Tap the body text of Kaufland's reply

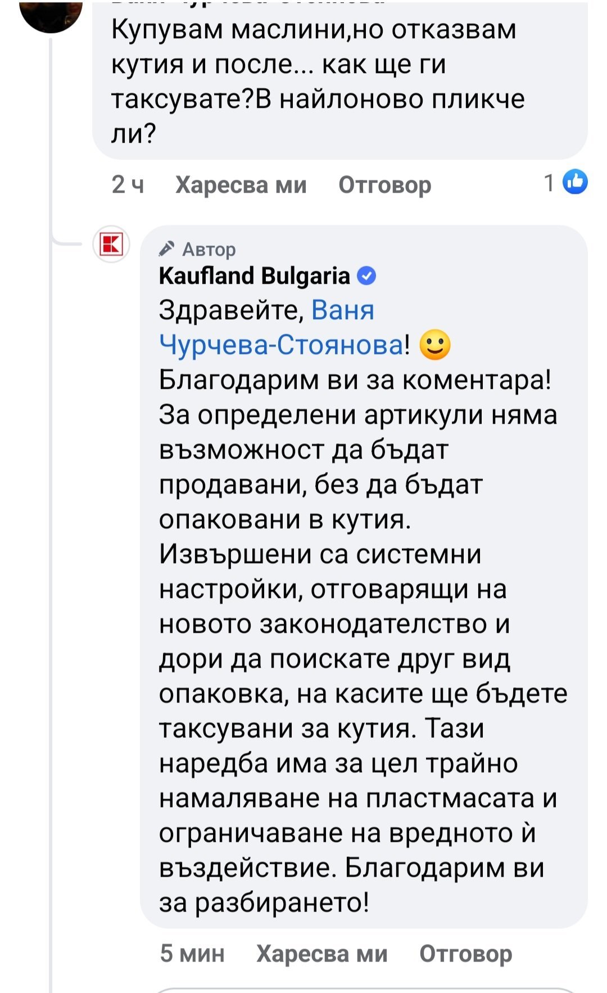[x=360, y=624]
